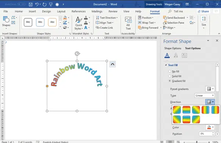The image size is (221, 143).
Task: Click the ruler tab selector icon
Action: pyautogui.click(x=3, y=38)
